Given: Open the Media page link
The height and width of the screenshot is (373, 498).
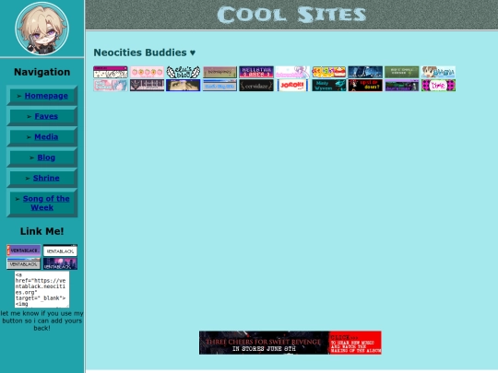Looking at the screenshot, I should tap(46, 136).
